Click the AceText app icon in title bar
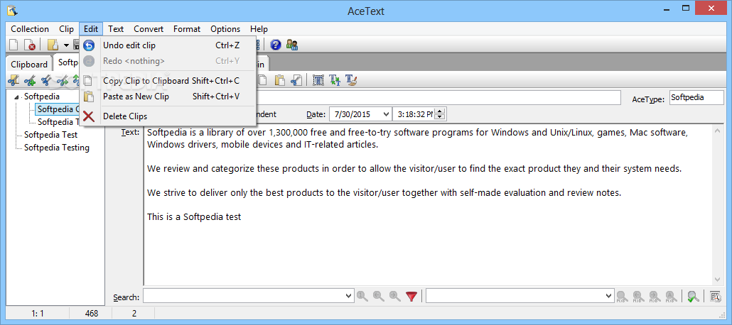This screenshot has height=325, width=732. (x=13, y=10)
